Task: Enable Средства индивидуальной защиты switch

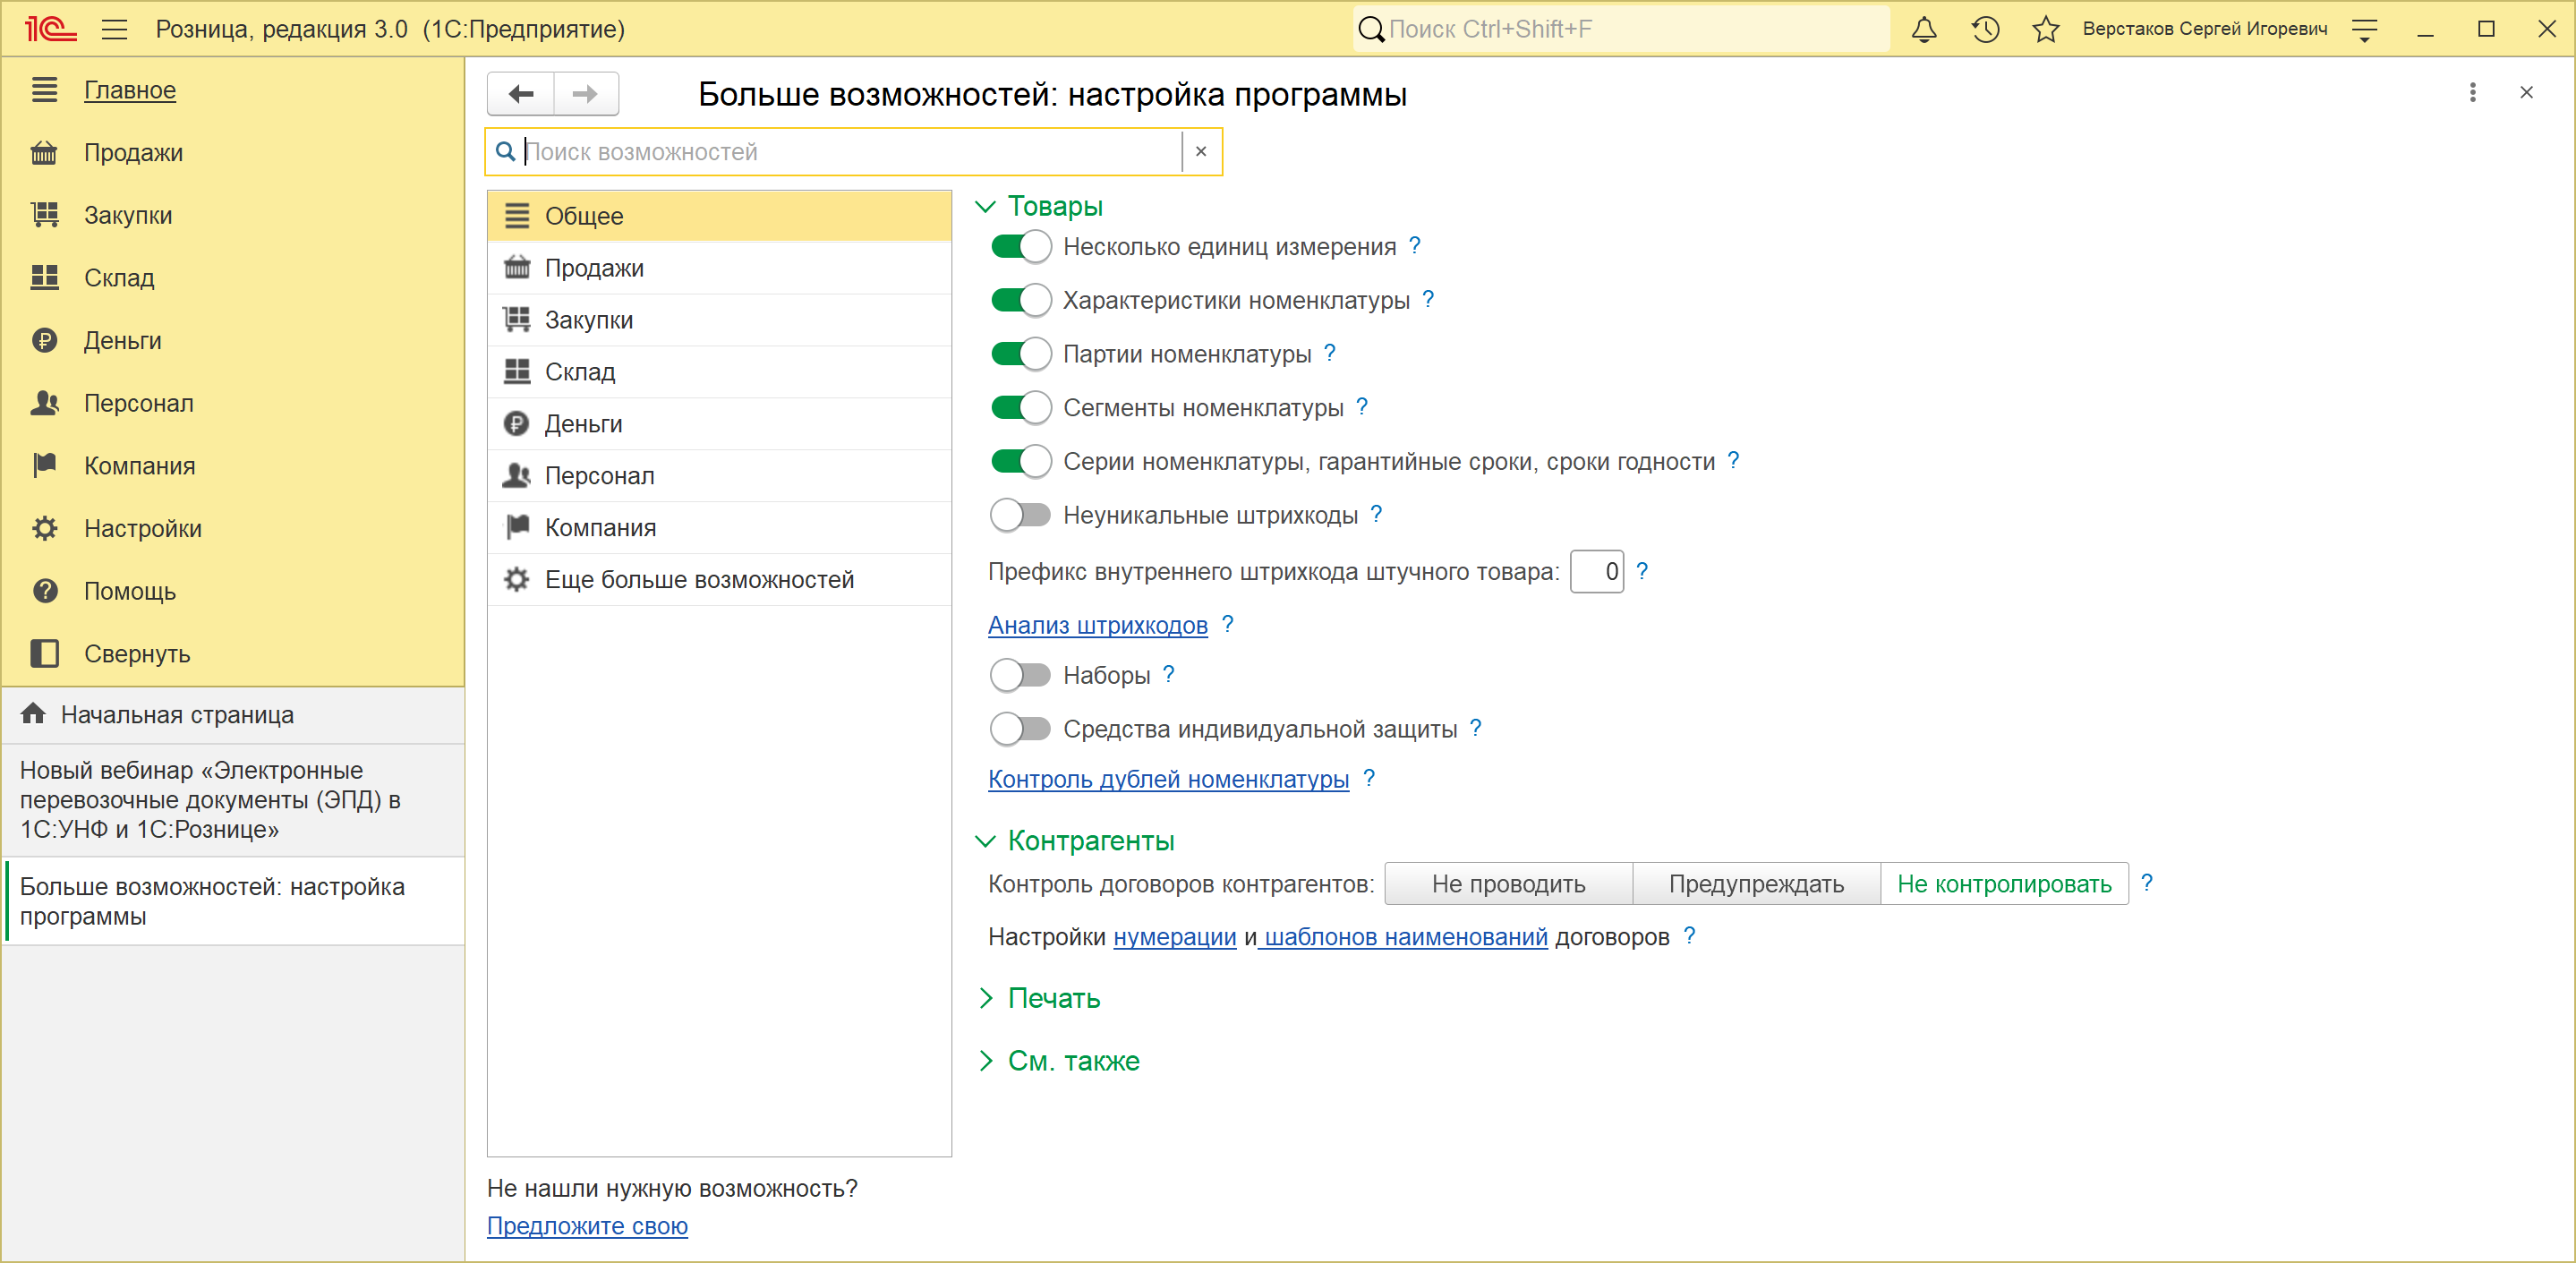Action: click(x=1020, y=728)
